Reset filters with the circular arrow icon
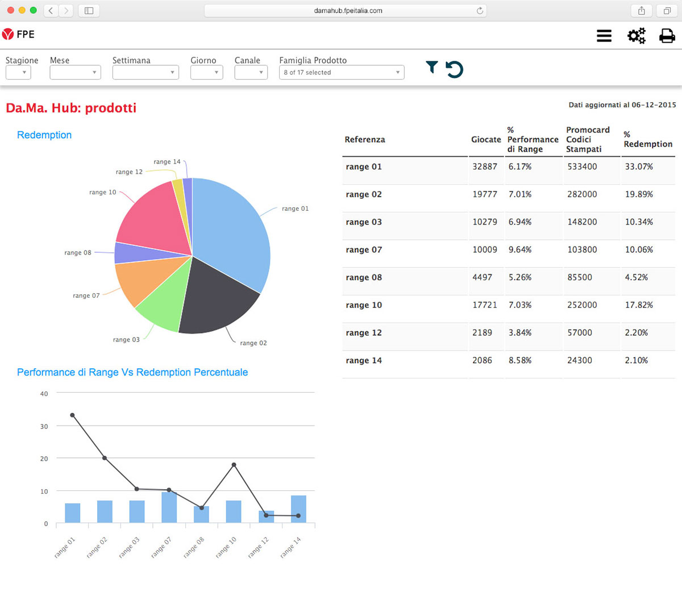 (454, 69)
